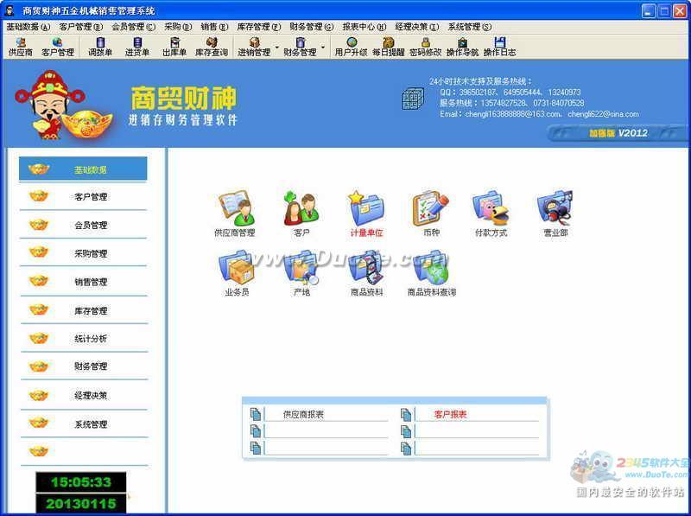Open 出库单 toolbar icon
The height and width of the screenshot is (516, 691).
tap(174, 47)
